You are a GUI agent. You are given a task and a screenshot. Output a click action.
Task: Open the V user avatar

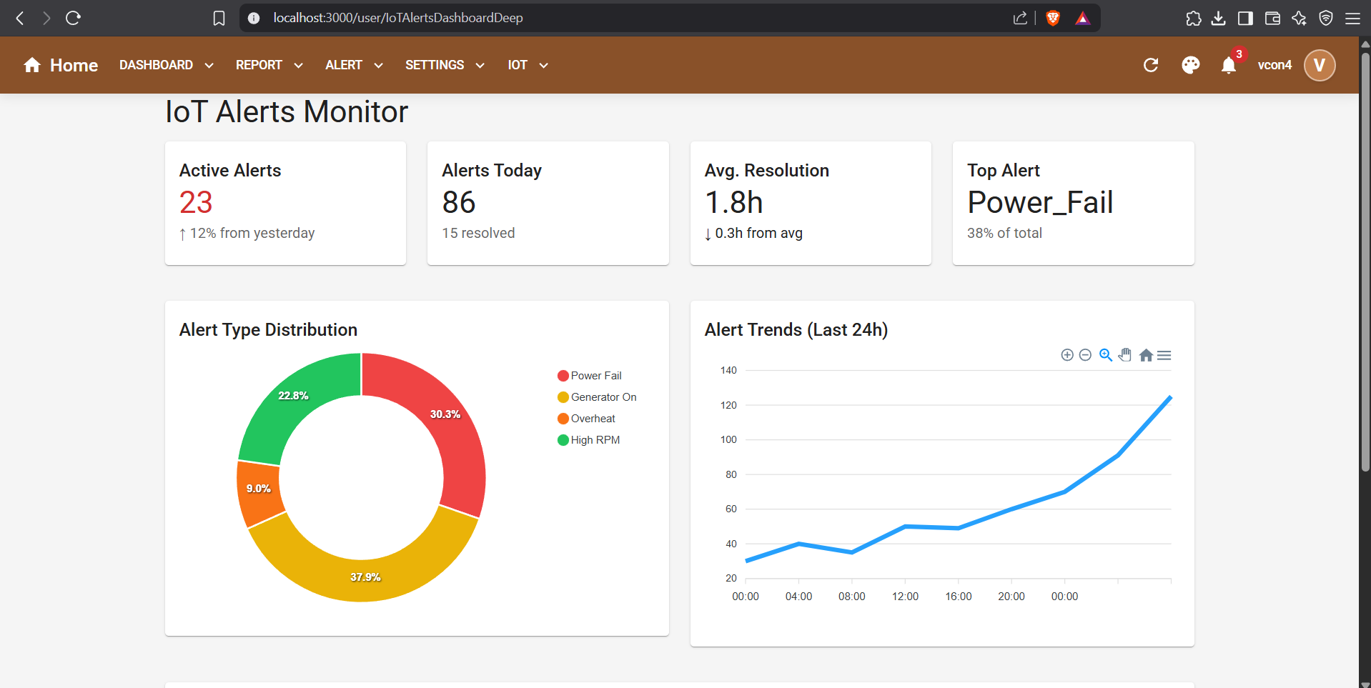(1320, 65)
